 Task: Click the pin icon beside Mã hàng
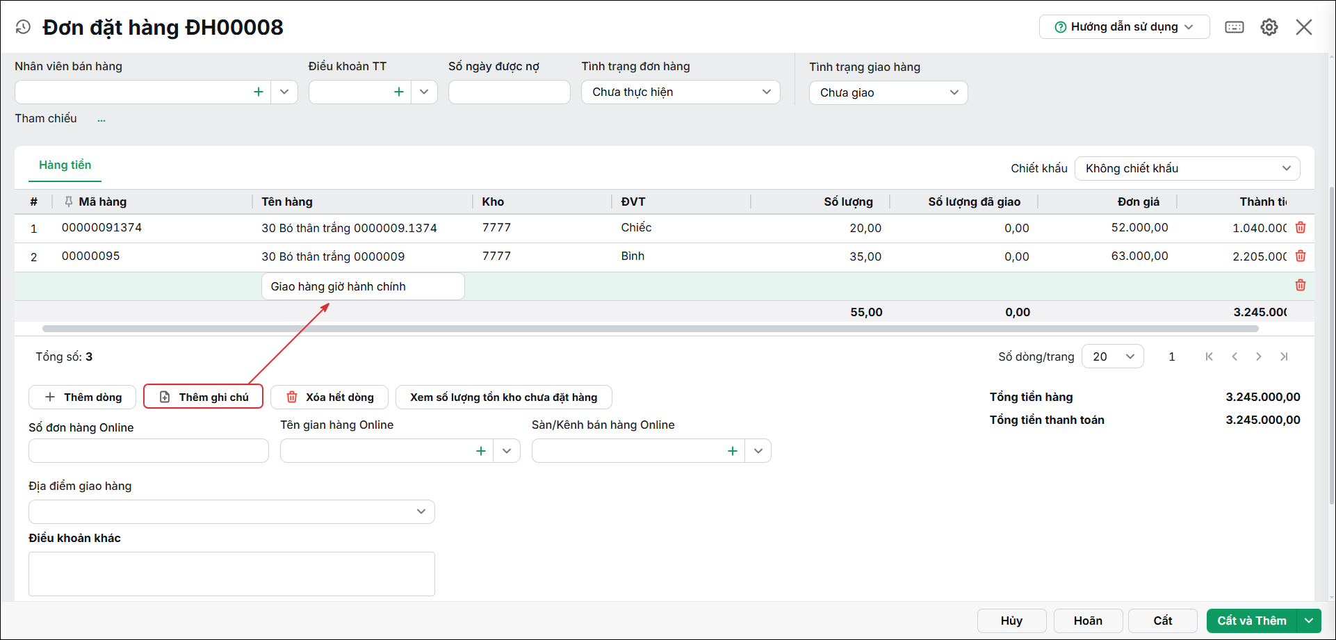click(68, 202)
